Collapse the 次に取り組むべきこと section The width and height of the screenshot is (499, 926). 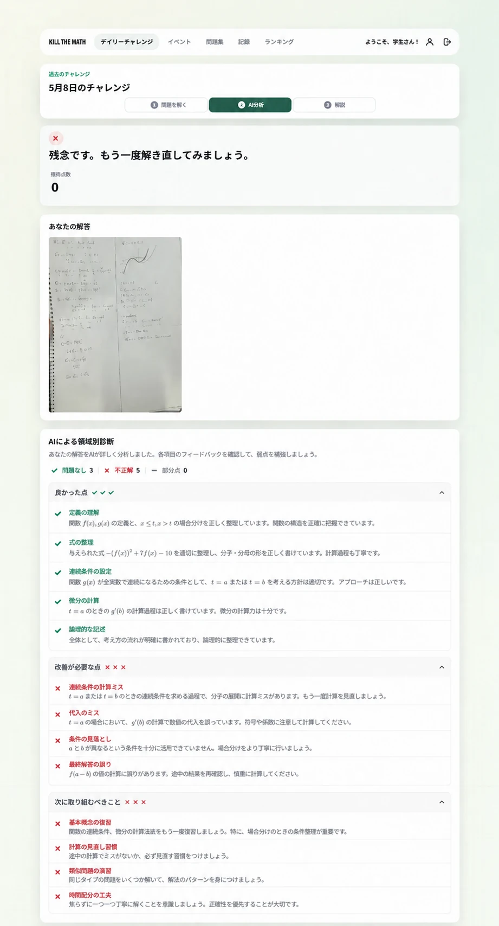coord(442,802)
